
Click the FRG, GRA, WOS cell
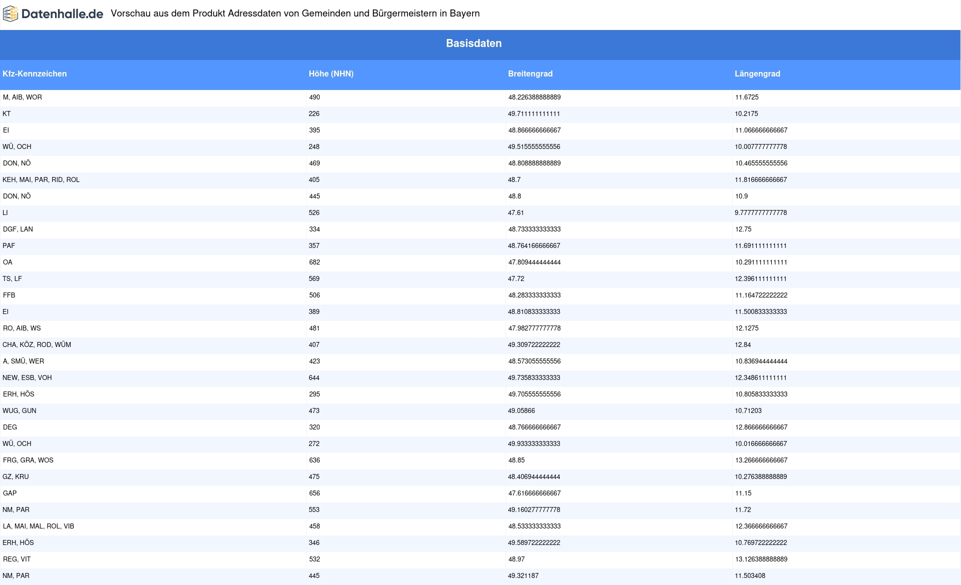tap(28, 460)
